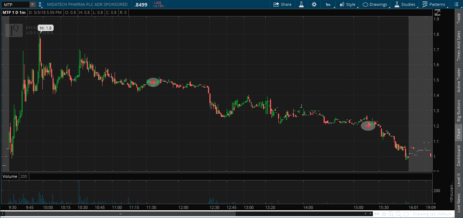Click the scroll left arrow below chart

coord(3,214)
